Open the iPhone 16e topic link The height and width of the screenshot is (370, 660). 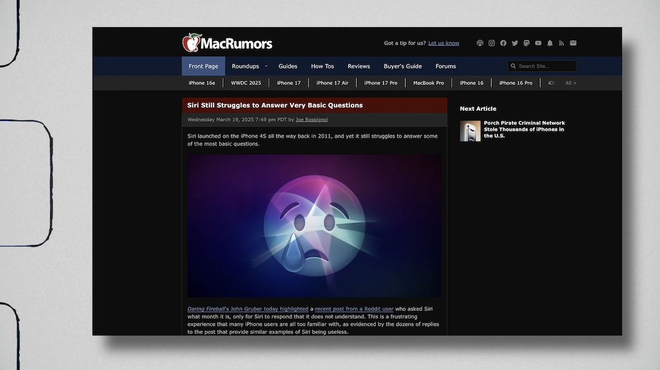(202, 83)
